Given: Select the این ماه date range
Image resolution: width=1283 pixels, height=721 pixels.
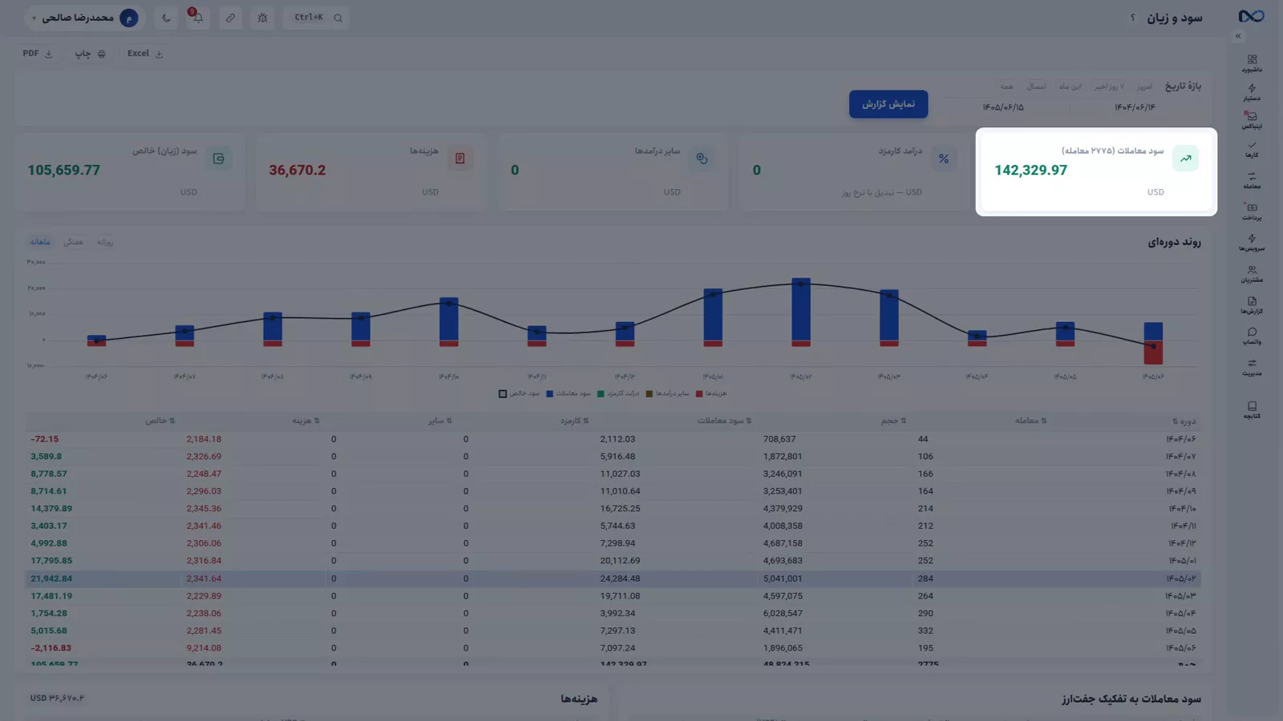Looking at the screenshot, I should pos(1070,87).
